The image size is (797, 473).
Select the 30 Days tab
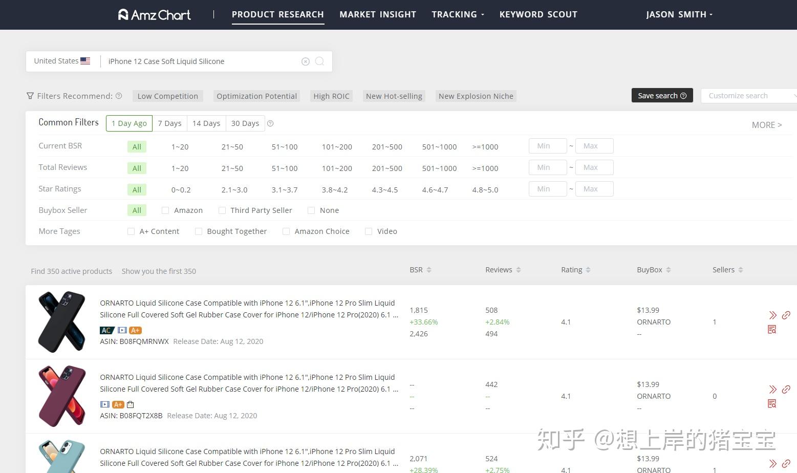point(245,123)
